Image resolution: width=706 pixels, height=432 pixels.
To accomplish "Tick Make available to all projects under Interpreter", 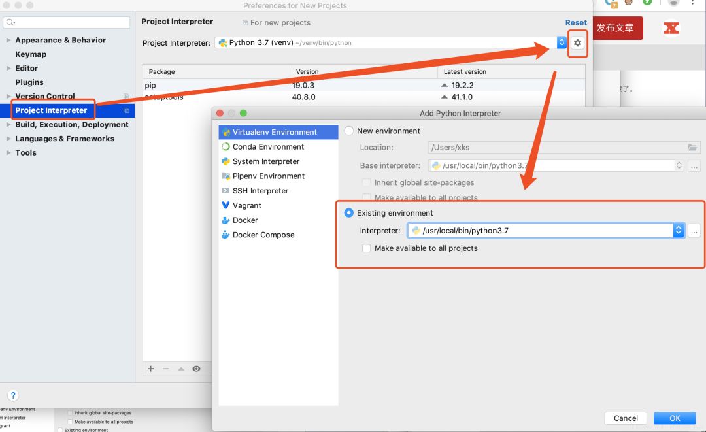I will click(x=367, y=248).
